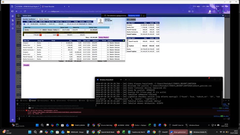Open the İşlem Yeri Banka dropdown
240x135 pixels.
click(x=32, y=30)
